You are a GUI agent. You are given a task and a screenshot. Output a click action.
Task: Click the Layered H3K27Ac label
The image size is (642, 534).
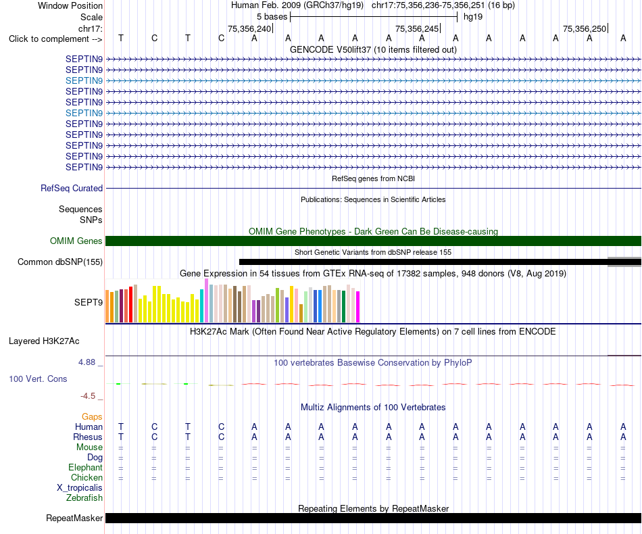tap(44, 341)
